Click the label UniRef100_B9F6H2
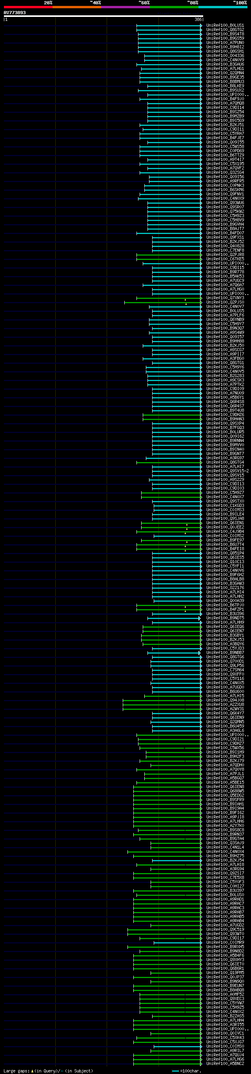The image size is (251, 1074). (225, 575)
